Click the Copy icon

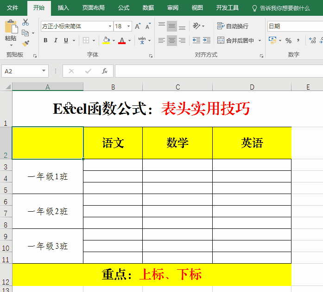[25, 33]
